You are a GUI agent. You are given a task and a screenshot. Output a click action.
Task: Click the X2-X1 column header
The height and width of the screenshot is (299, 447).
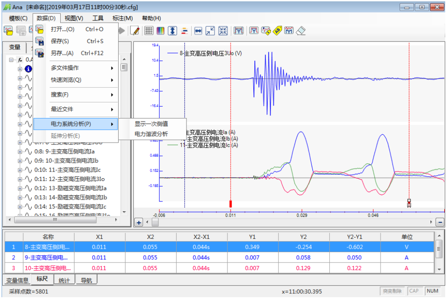pos(202,237)
